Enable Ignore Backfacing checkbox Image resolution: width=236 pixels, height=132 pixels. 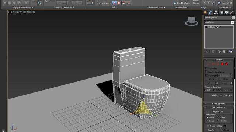206,72
